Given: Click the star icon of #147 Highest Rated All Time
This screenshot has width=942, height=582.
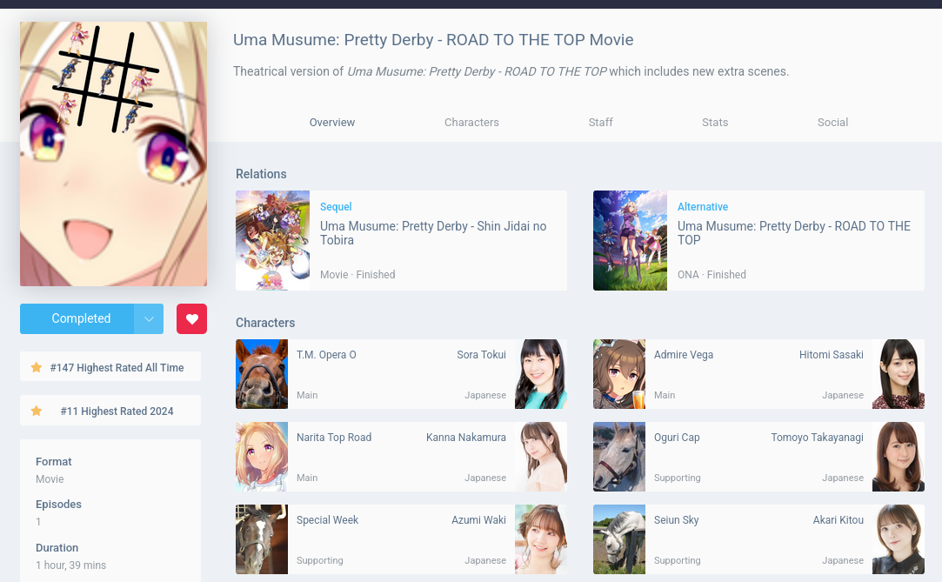Looking at the screenshot, I should click(37, 368).
